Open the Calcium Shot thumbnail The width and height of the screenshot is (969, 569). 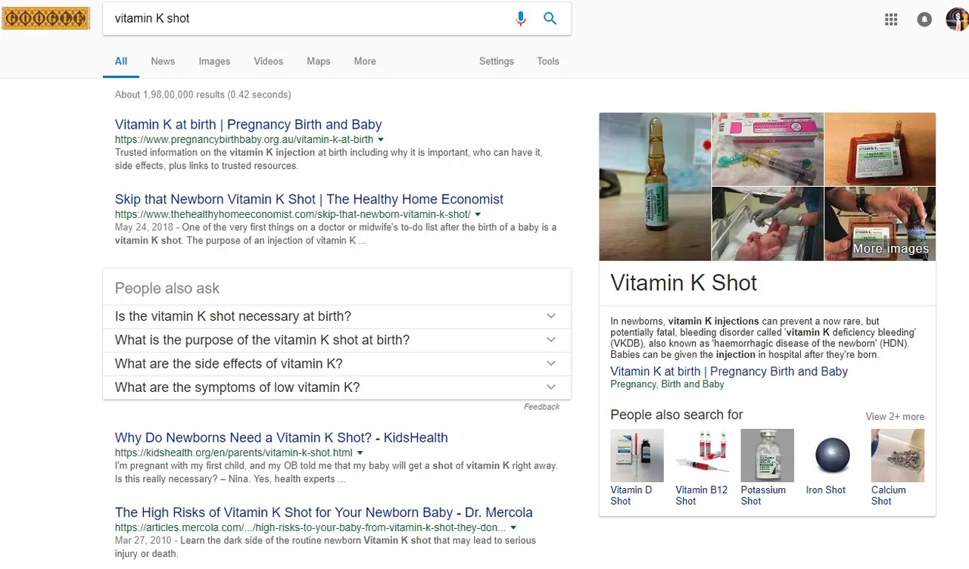pyautogui.click(x=898, y=456)
